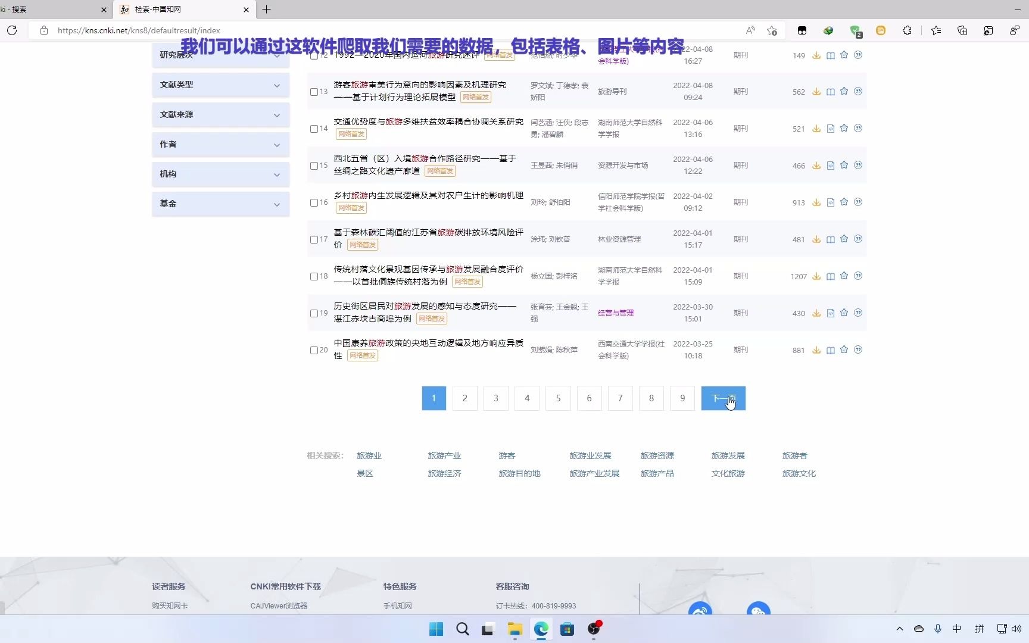Screen dimensions: 1029x643
Task: Open Windows Start menu
Action: [436, 629]
